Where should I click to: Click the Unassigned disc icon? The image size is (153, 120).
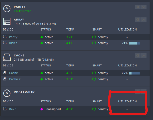(x=7, y=93)
